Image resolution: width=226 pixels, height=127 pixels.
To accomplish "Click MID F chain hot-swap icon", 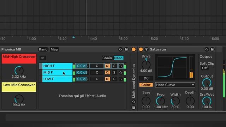I will (121, 72).
